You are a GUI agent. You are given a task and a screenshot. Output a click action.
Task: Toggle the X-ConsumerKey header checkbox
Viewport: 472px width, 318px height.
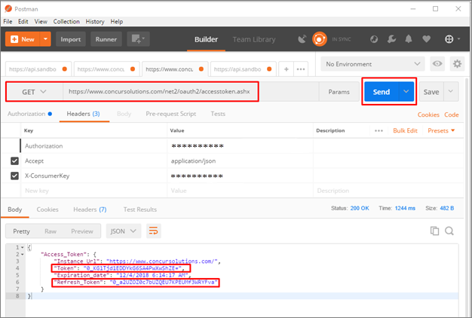point(14,176)
